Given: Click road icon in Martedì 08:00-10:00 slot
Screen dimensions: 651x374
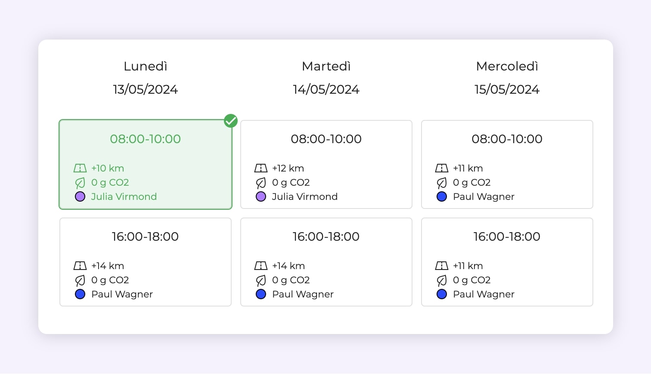Looking at the screenshot, I should point(261,168).
